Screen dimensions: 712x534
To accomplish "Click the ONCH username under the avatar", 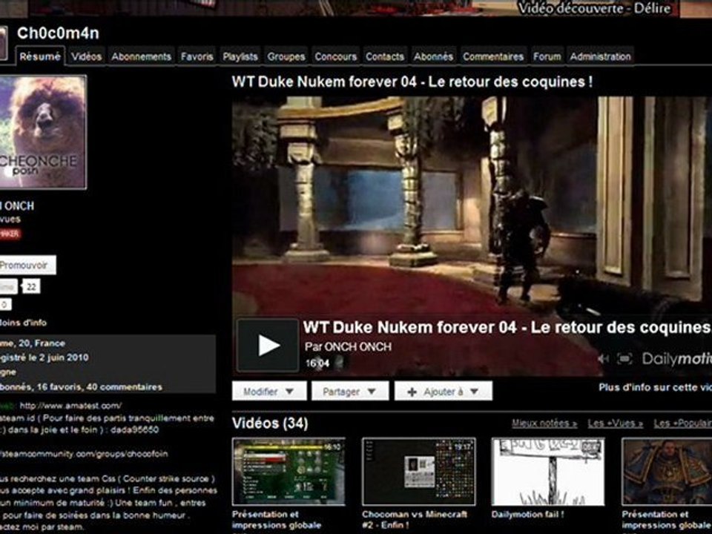I will [19, 206].
